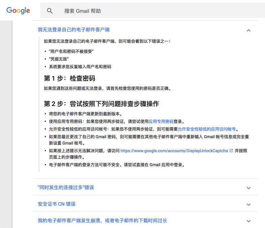The width and height of the screenshot is (265, 228).
Task: Click chevron beside "同时发生的连接过多"错误
Action: coord(248,188)
